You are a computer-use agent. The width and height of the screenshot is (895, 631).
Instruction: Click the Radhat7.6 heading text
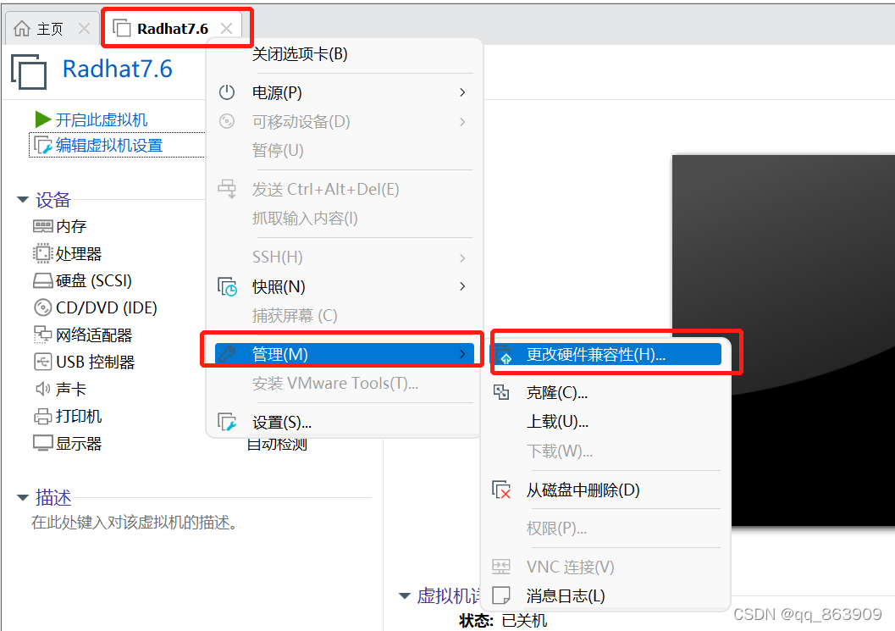pyautogui.click(x=117, y=69)
